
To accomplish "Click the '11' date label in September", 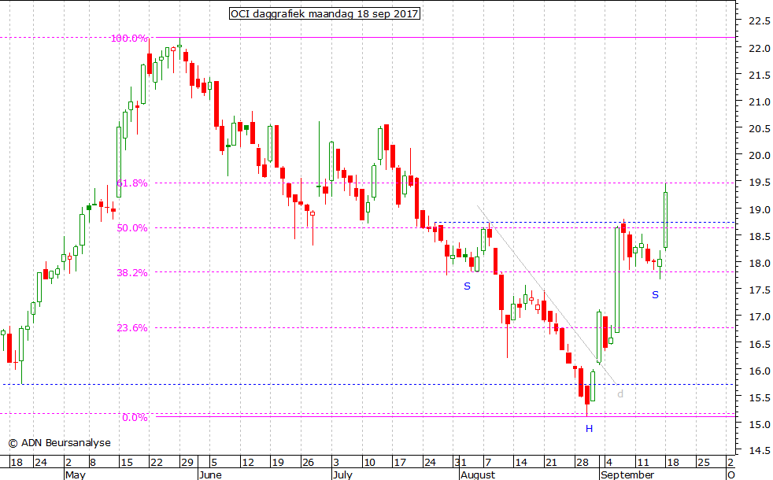I will (x=643, y=462).
